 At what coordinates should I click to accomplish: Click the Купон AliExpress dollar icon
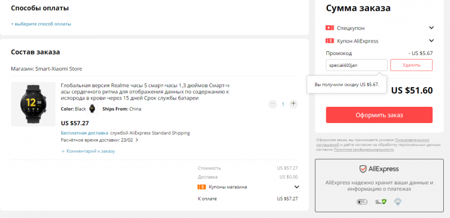[330, 41]
